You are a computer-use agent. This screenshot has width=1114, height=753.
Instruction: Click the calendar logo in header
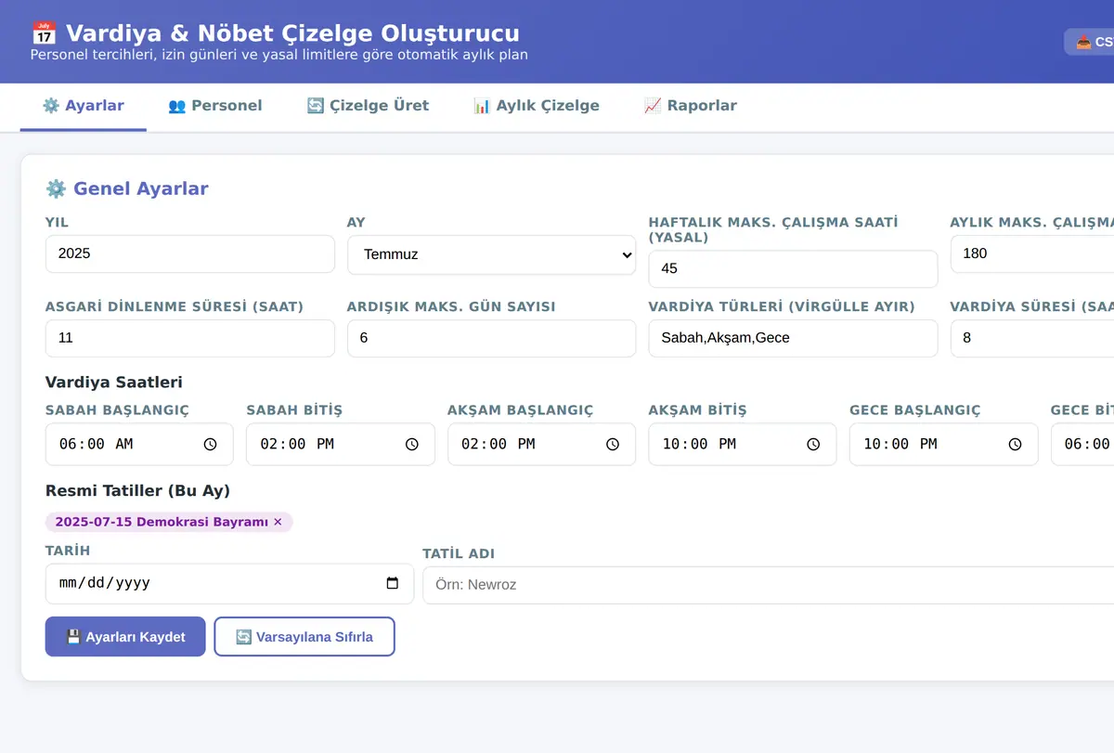coord(44,33)
